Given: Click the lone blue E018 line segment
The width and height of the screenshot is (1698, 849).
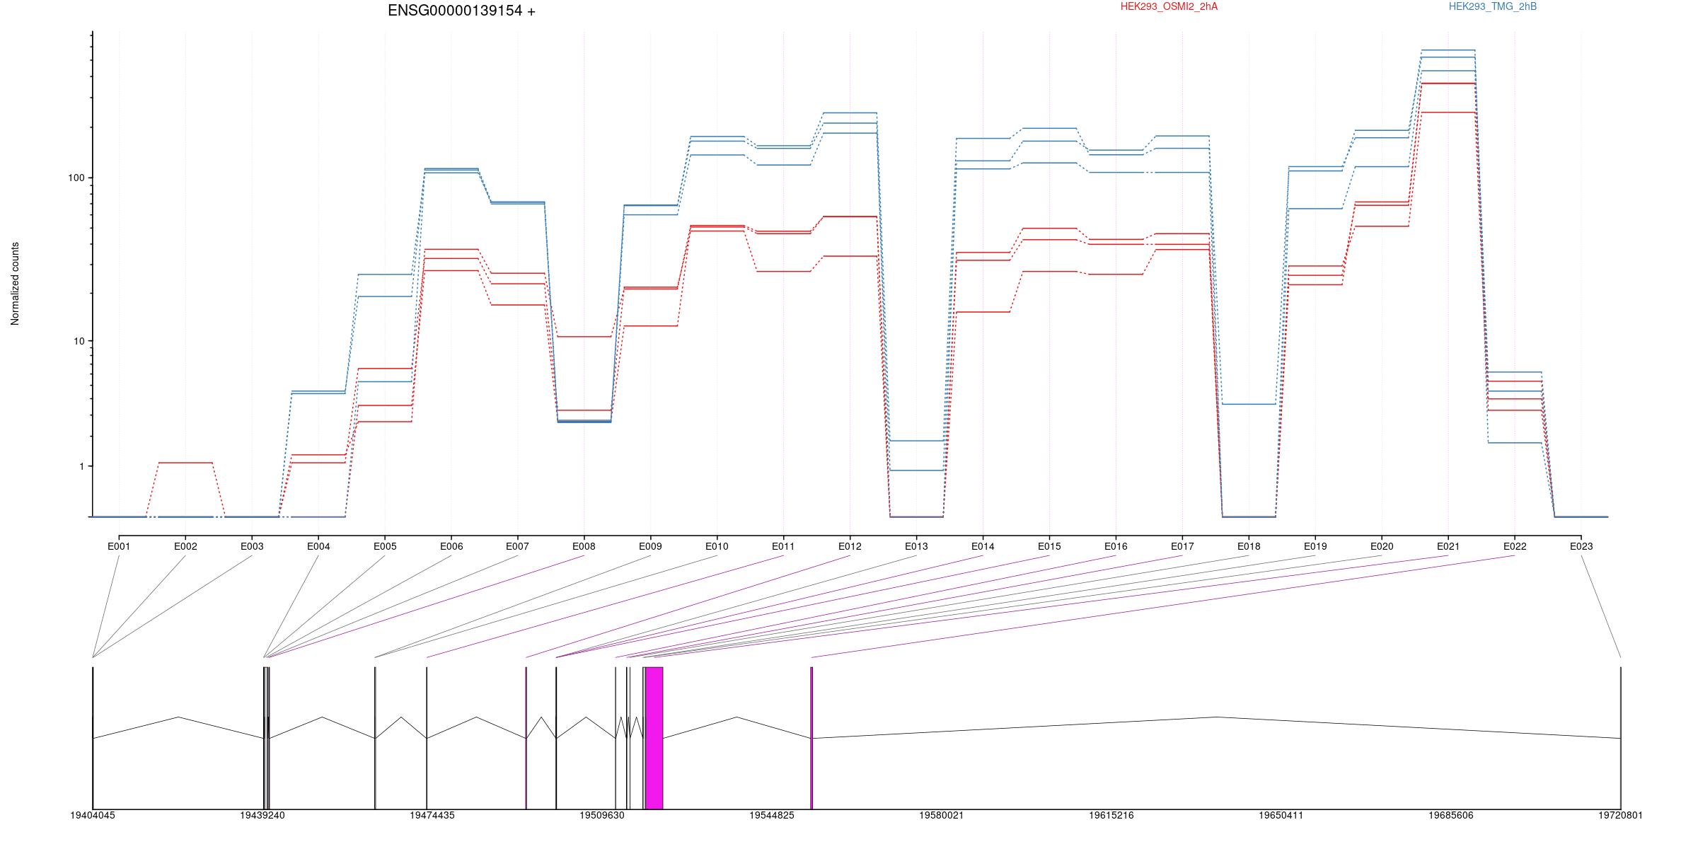Looking at the screenshot, I should point(1249,404).
